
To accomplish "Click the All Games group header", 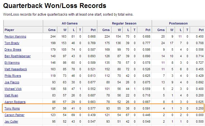I will pos(70,23).
